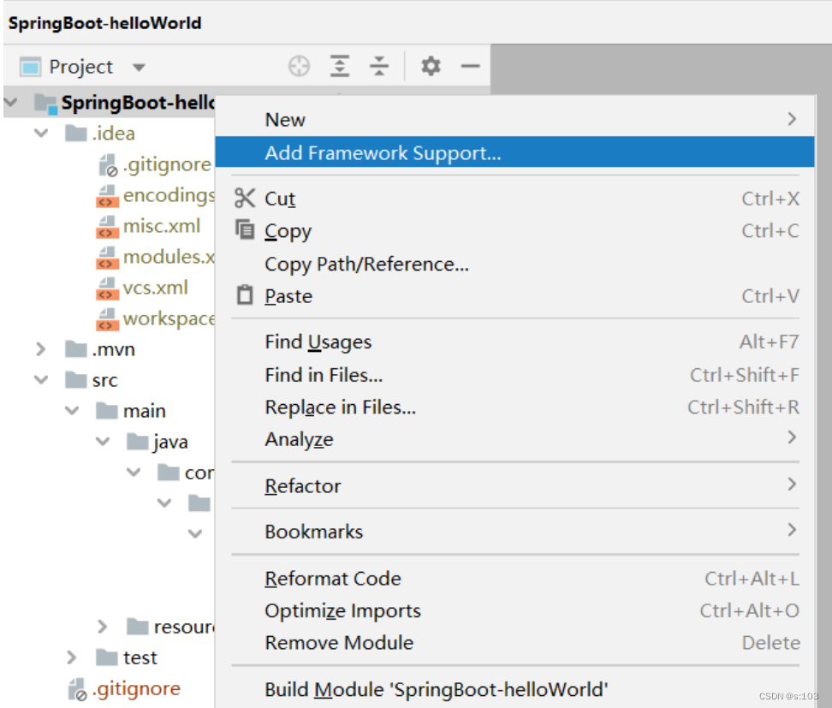Open the Refactor submenu entry
This screenshot has width=832, height=708.
(514, 485)
